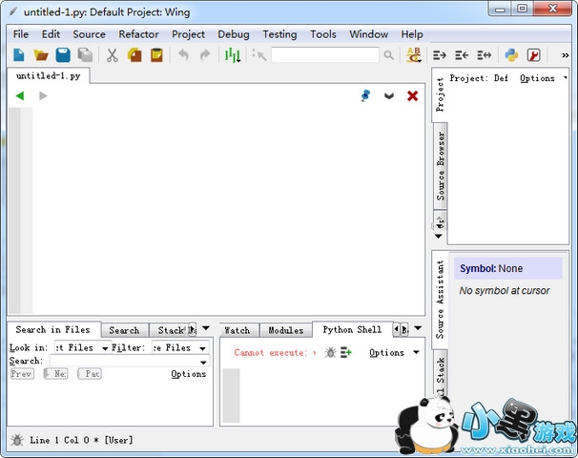Cut selection with the scissors icon
This screenshot has height=458, width=578.
[112, 55]
